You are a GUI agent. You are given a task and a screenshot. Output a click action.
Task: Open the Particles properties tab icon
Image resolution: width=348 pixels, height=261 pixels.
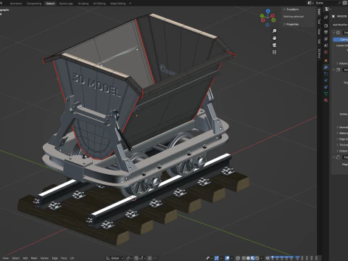point(326,74)
